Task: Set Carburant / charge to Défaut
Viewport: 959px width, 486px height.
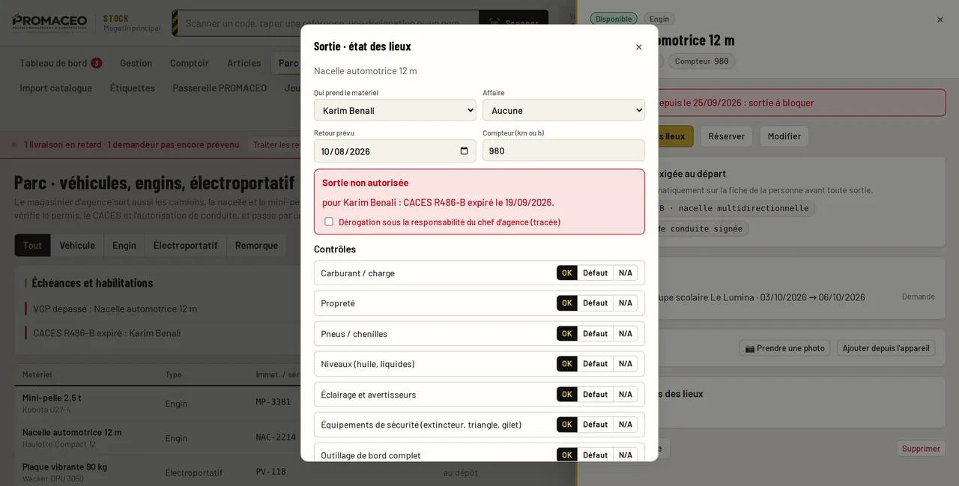Action: tap(595, 273)
